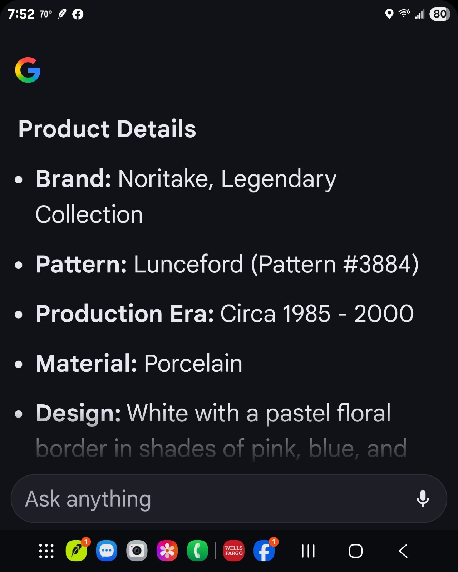Open the blue Messages chat app

tap(107, 551)
